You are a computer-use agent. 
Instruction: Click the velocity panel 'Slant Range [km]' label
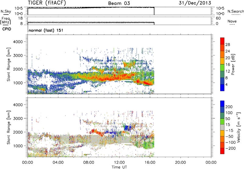[x=9, y=128]
